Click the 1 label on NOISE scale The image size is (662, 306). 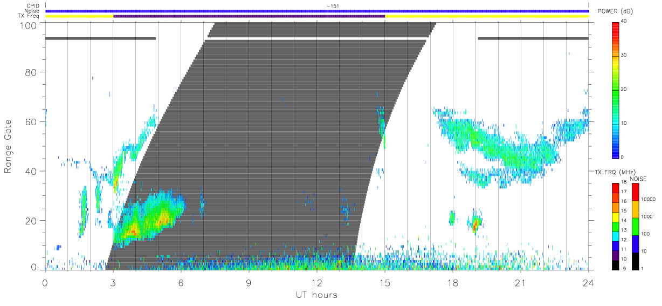[643, 268]
